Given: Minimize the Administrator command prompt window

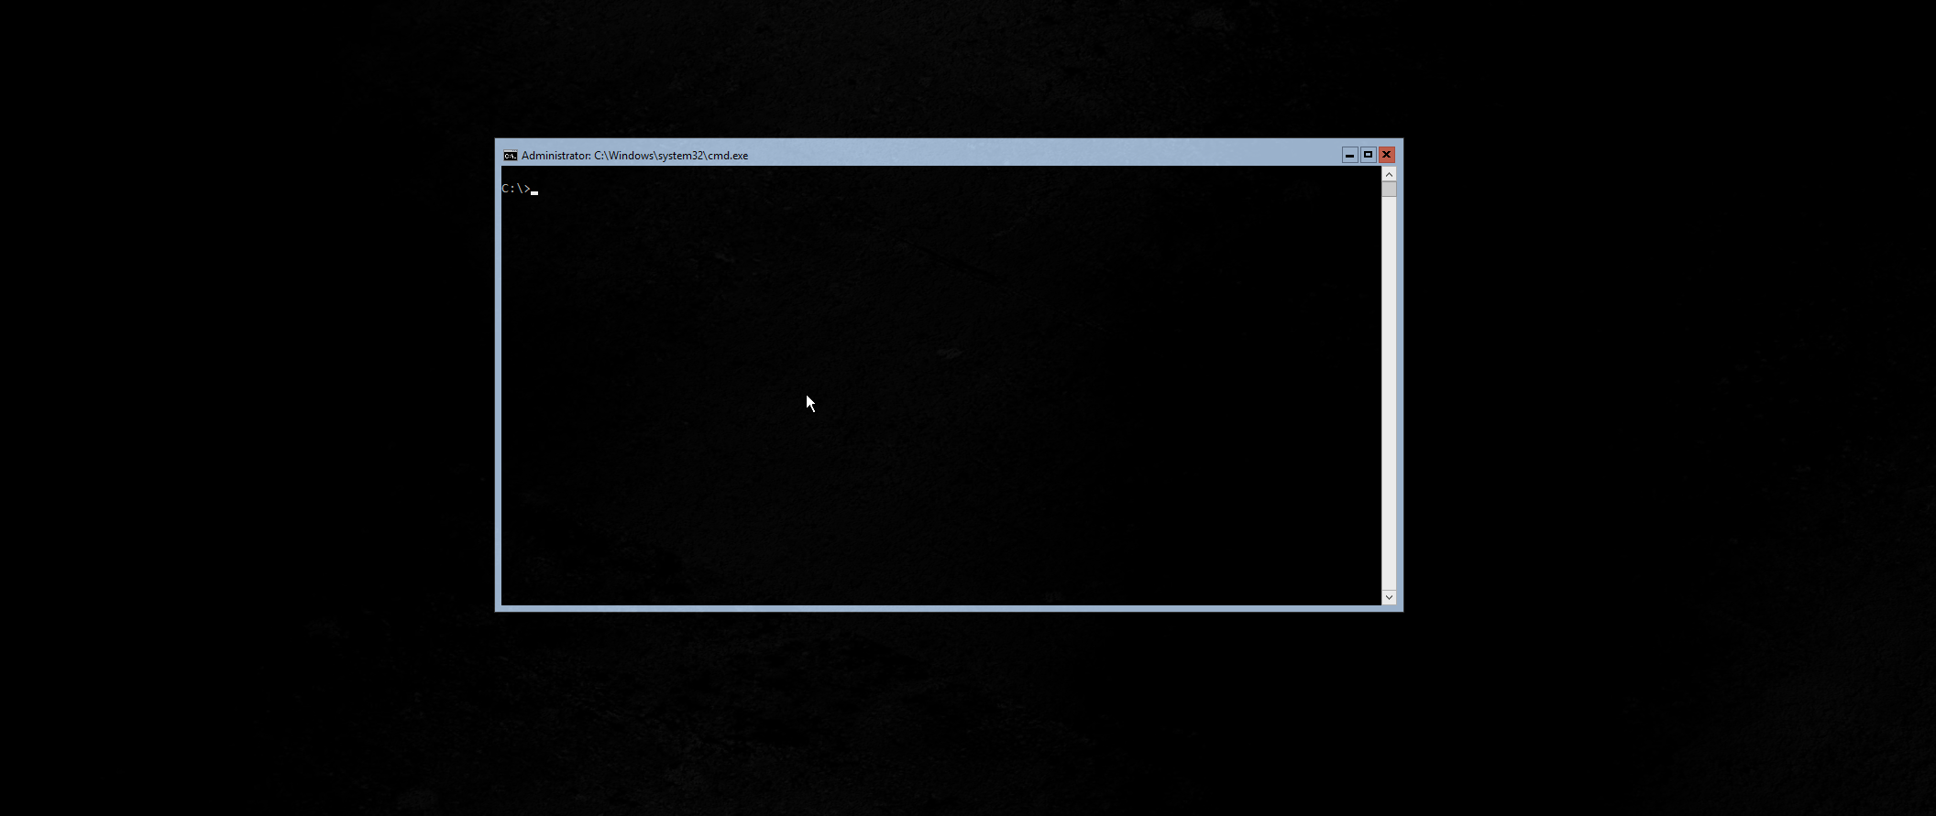Looking at the screenshot, I should click(1349, 155).
